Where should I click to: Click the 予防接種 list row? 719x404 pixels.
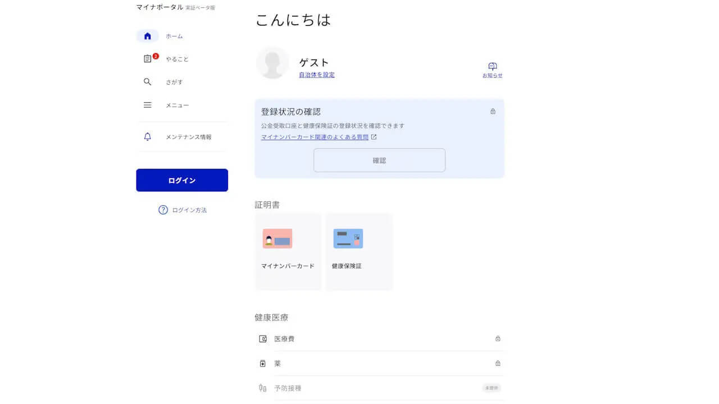pyautogui.click(x=379, y=388)
